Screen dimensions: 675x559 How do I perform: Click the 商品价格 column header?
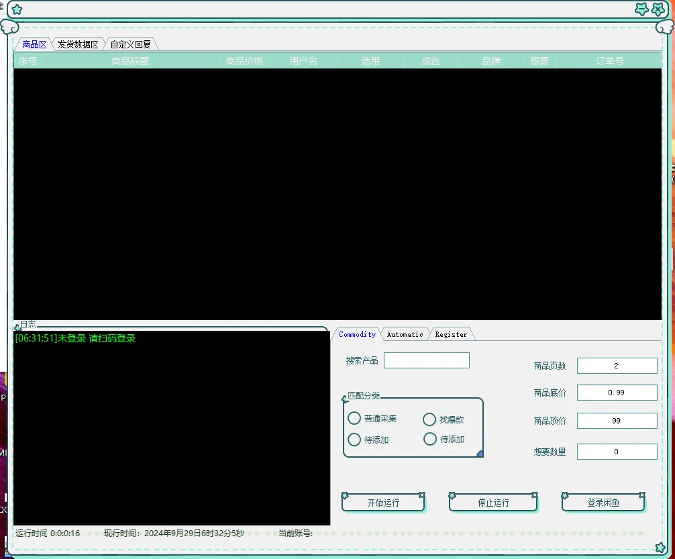[244, 61]
